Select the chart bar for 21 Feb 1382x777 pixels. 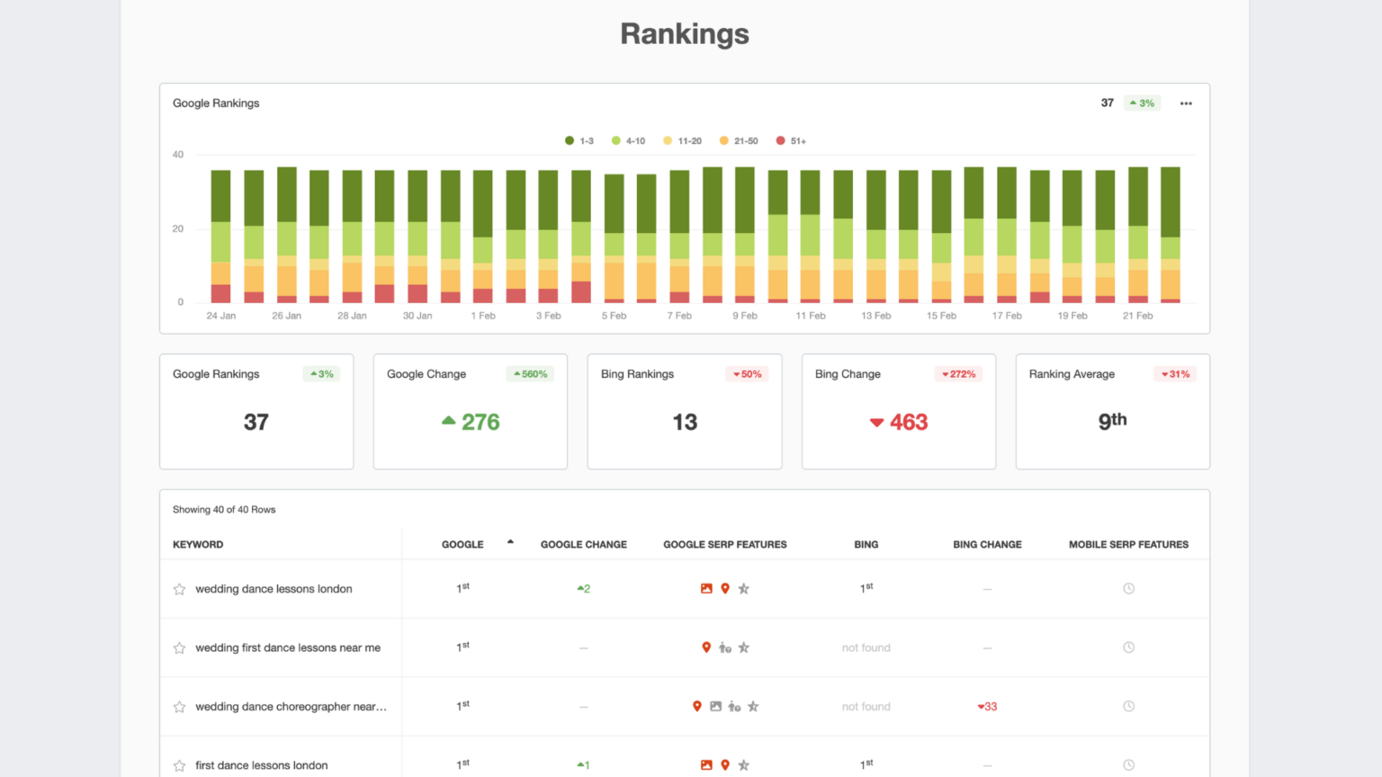click(x=1138, y=235)
